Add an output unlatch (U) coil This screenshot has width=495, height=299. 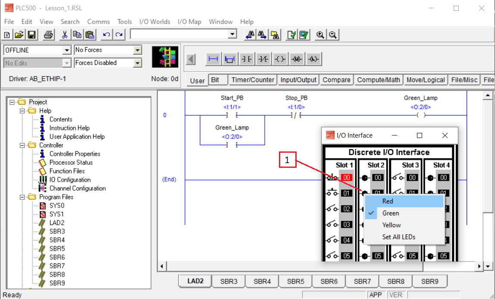point(297,59)
